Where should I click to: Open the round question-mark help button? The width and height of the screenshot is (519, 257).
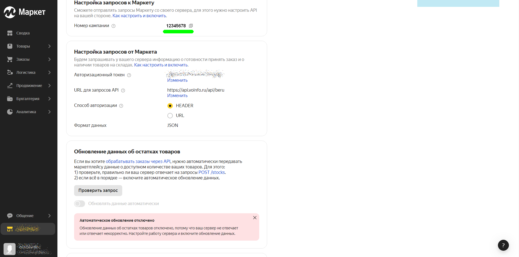(503, 245)
